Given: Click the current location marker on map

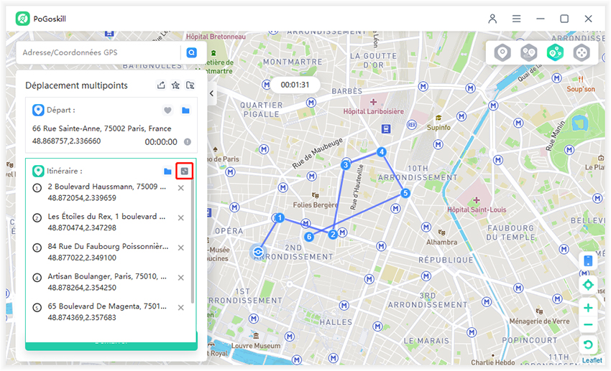Looking at the screenshot, I should [x=257, y=252].
